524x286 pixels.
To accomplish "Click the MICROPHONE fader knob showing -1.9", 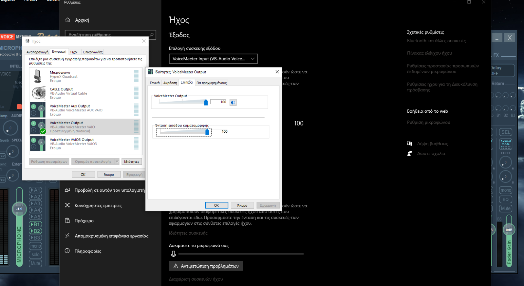I will tap(19, 209).
